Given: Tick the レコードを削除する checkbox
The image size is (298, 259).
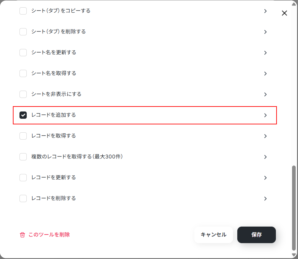Looking at the screenshot, I should tap(23, 198).
